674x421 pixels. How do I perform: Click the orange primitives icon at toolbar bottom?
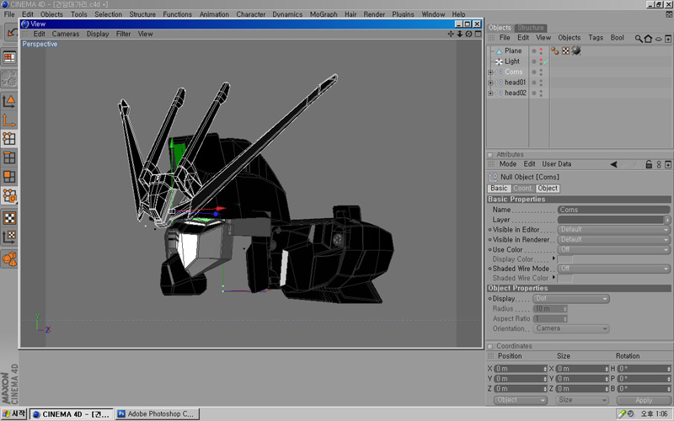(x=9, y=259)
